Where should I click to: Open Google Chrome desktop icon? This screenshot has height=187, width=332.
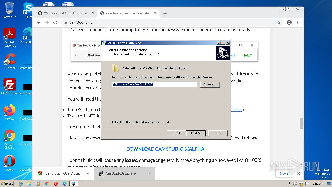point(9,139)
